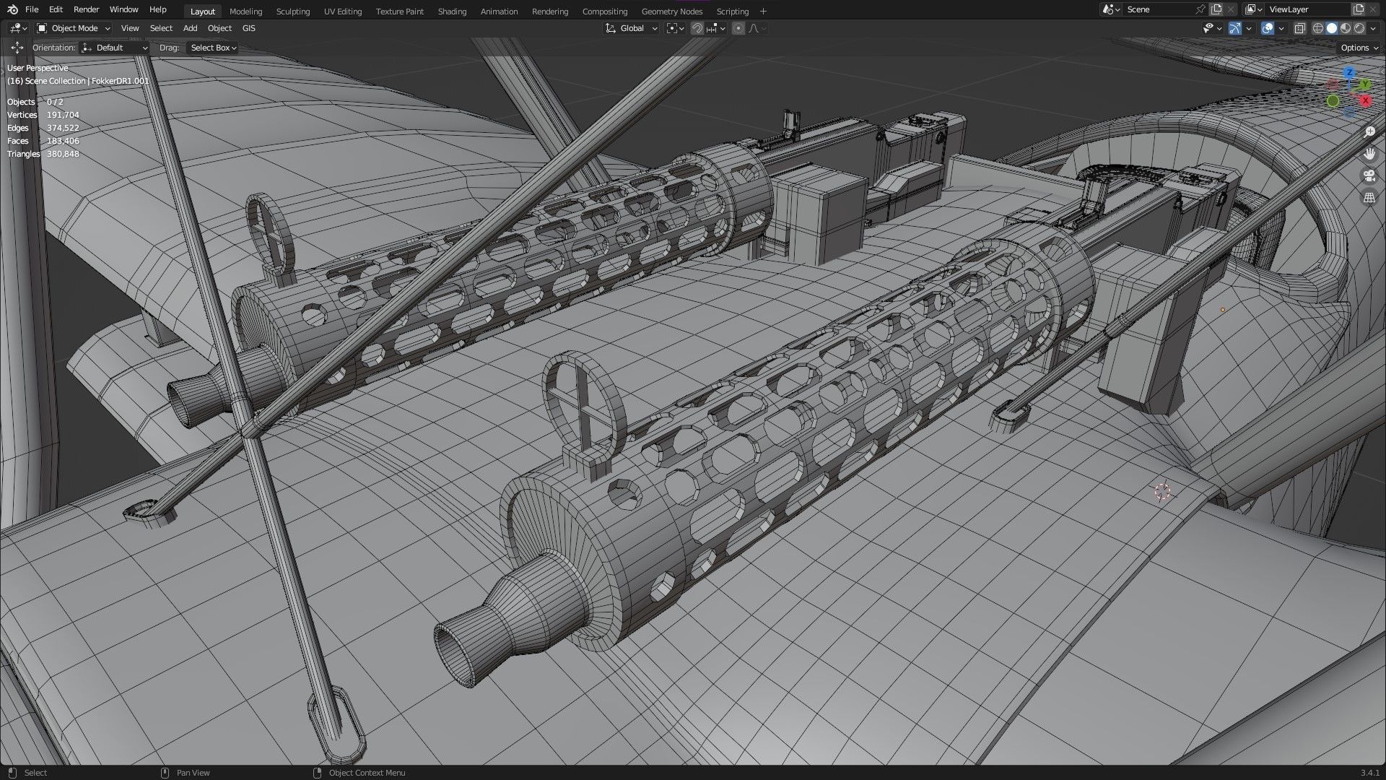
Task: Expand the Options dropdown
Action: tap(1359, 48)
